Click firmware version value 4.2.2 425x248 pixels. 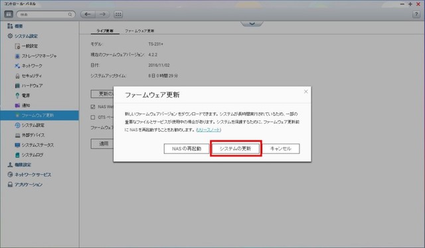153,55
